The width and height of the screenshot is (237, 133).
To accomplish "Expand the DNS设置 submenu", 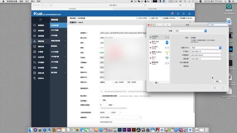I will (59, 35).
